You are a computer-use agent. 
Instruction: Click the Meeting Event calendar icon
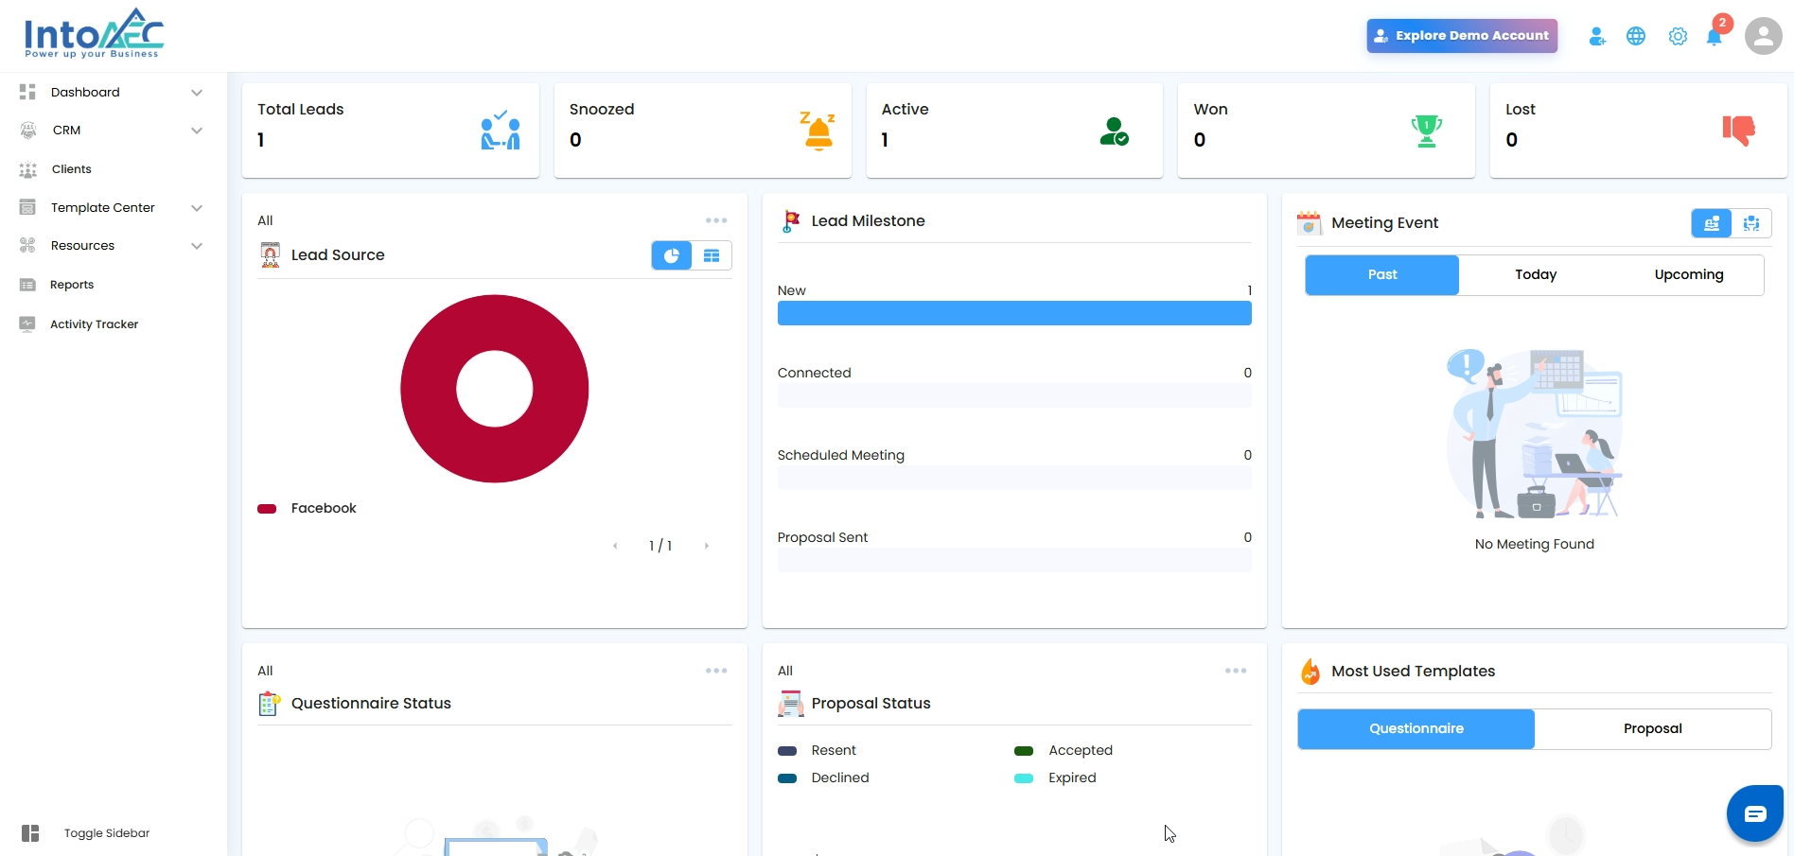pyautogui.click(x=1310, y=223)
